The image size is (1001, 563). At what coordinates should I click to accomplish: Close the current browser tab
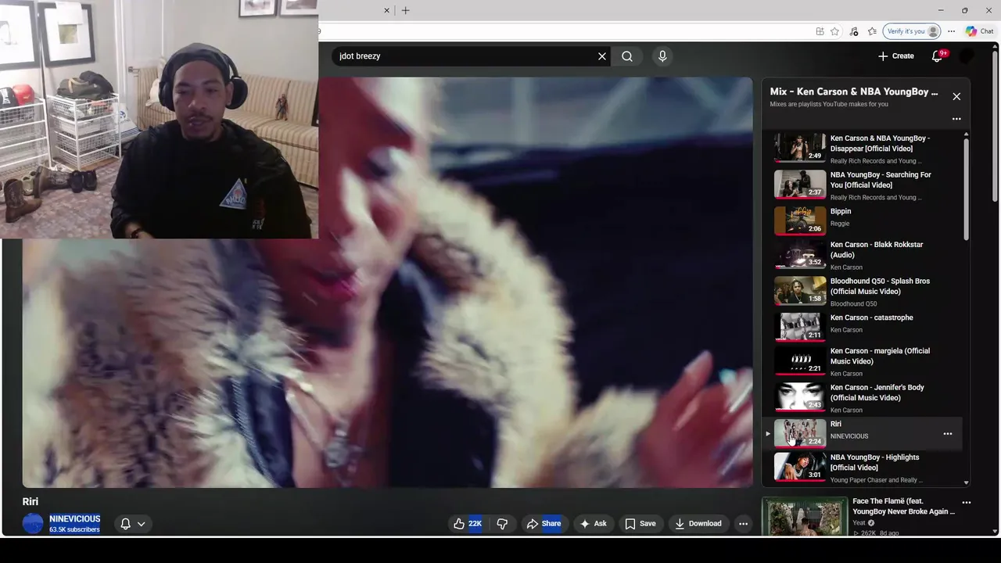click(x=386, y=10)
